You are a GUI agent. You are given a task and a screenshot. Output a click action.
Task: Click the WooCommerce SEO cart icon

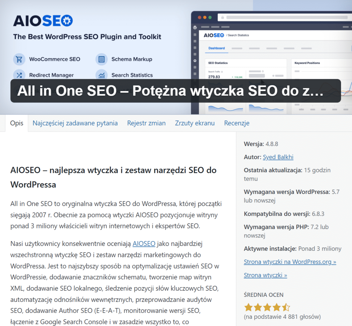tap(19, 59)
